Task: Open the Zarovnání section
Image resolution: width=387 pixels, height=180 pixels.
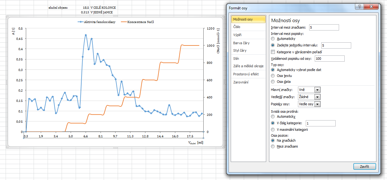Action: click(241, 82)
